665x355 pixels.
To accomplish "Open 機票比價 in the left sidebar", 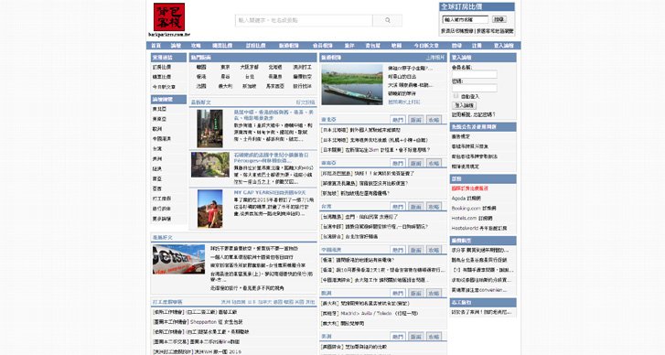I will tap(162, 77).
